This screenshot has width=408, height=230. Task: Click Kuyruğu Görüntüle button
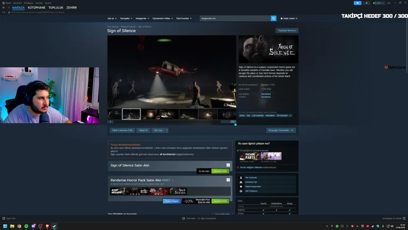(x=281, y=130)
